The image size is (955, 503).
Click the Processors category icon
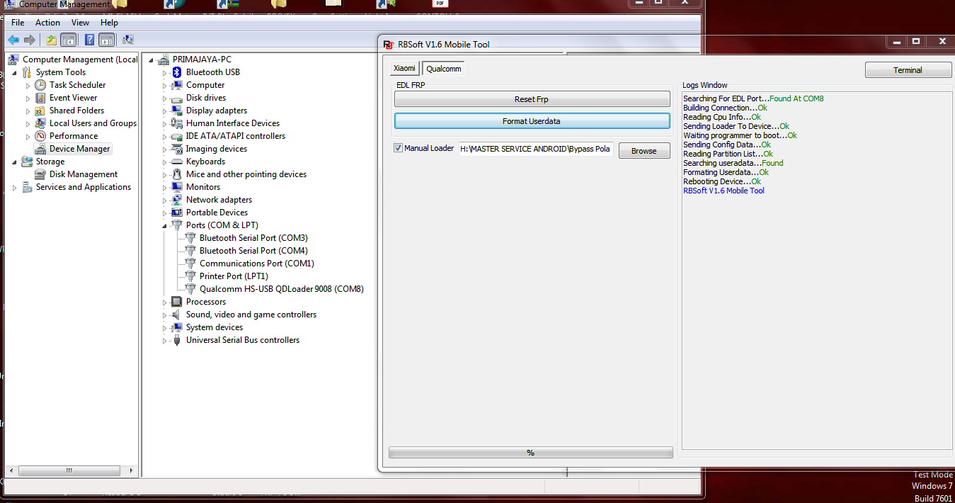point(177,302)
